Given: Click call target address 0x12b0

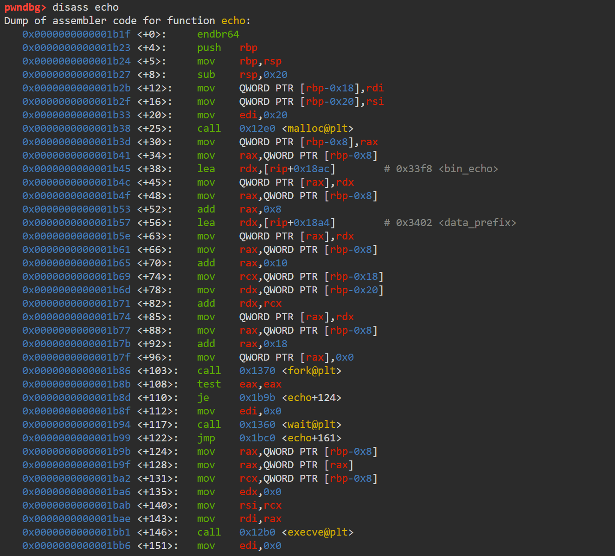Looking at the screenshot, I should tap(257, 532).
